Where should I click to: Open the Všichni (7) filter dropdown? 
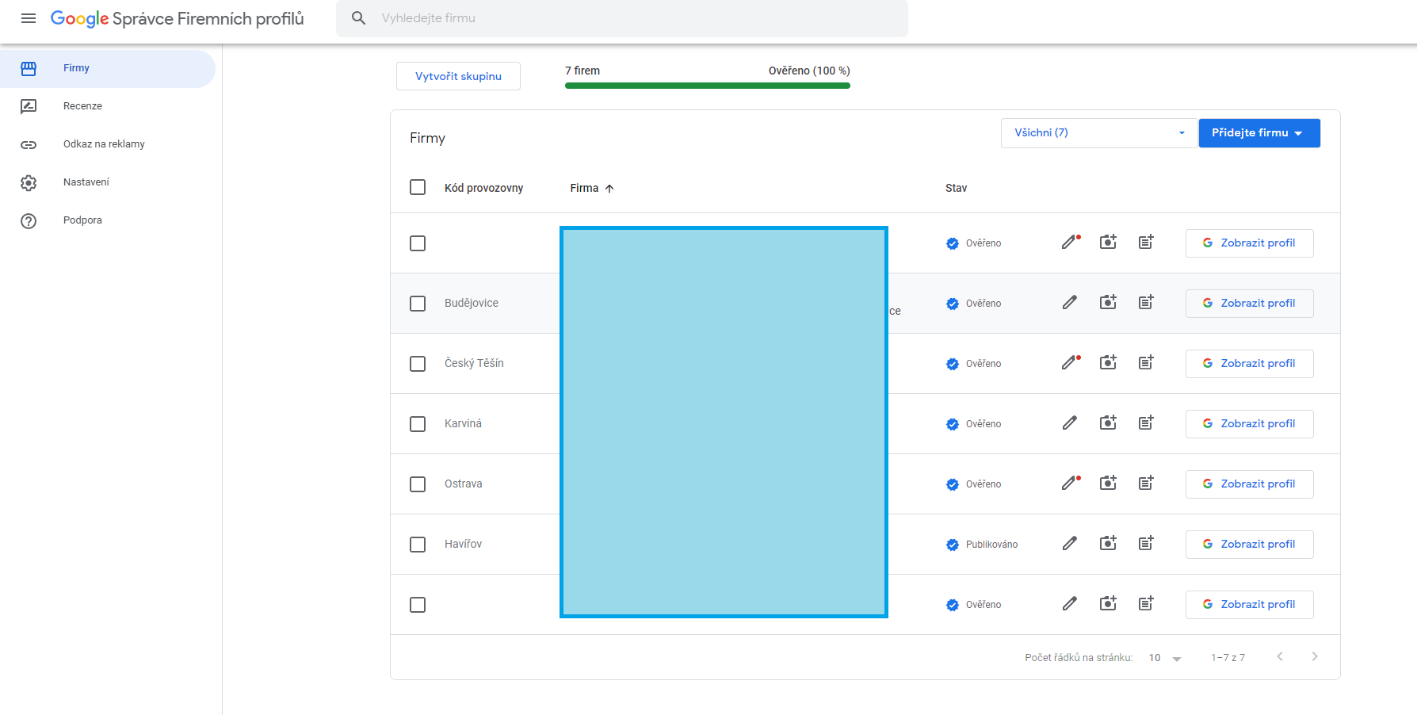pyautogui.click(x=1099, y=133)
